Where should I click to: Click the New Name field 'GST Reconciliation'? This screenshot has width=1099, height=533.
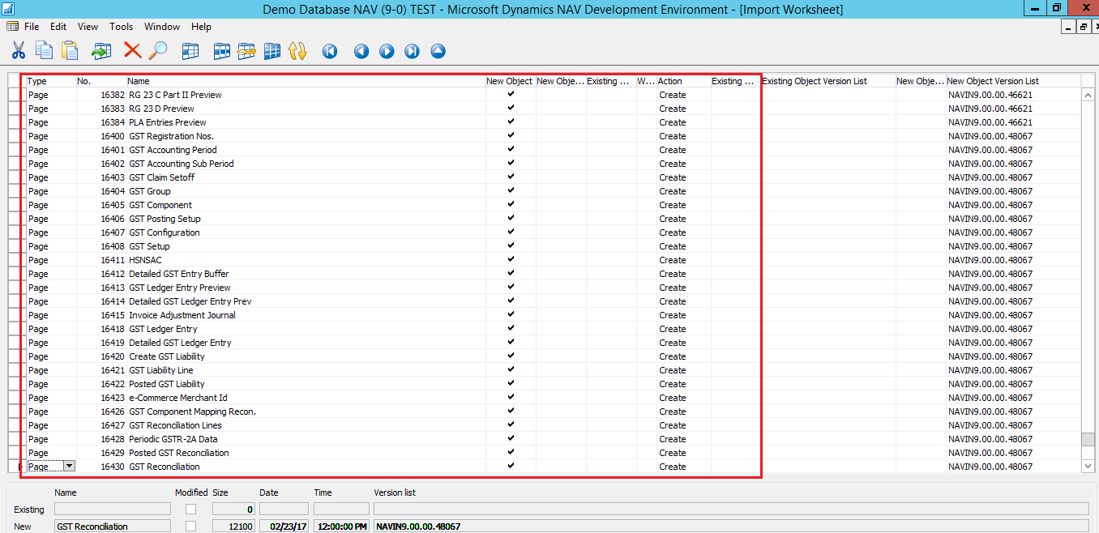[x=113, y=527]
